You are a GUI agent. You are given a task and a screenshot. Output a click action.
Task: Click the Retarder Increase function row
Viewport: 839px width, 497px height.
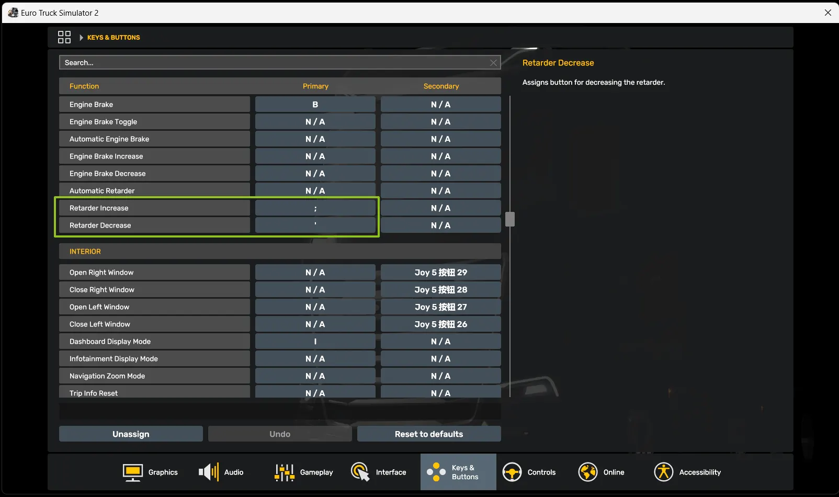coord(154,208)
